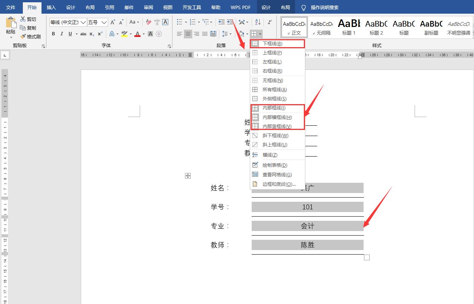Click the Character Border icon

(x=165, y=22)
